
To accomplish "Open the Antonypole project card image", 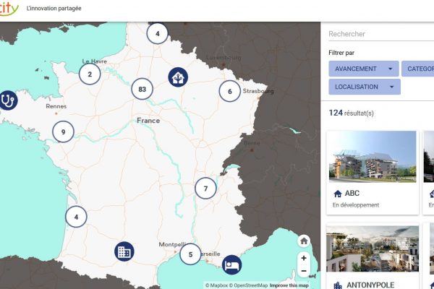I will tap(373, 249).
